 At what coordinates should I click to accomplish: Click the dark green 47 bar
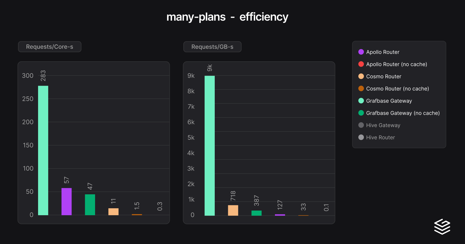(90, 205)
